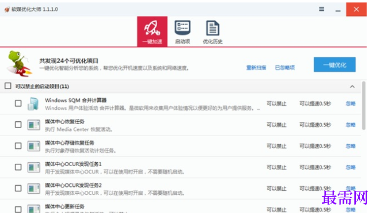Click 可以提速0.5秒 for 媒体中心恢复任务 row
The width and height of the screenshot is (377, 213).
click(x=315, y=125)
